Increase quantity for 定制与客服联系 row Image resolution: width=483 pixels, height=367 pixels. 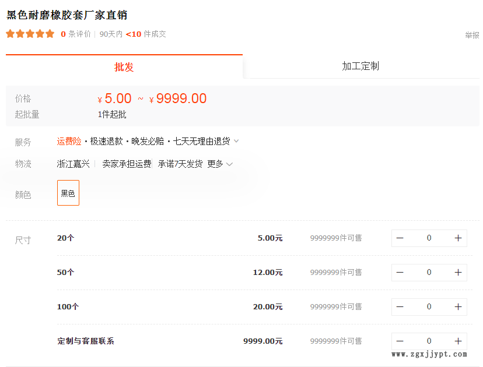coord(458,341)
